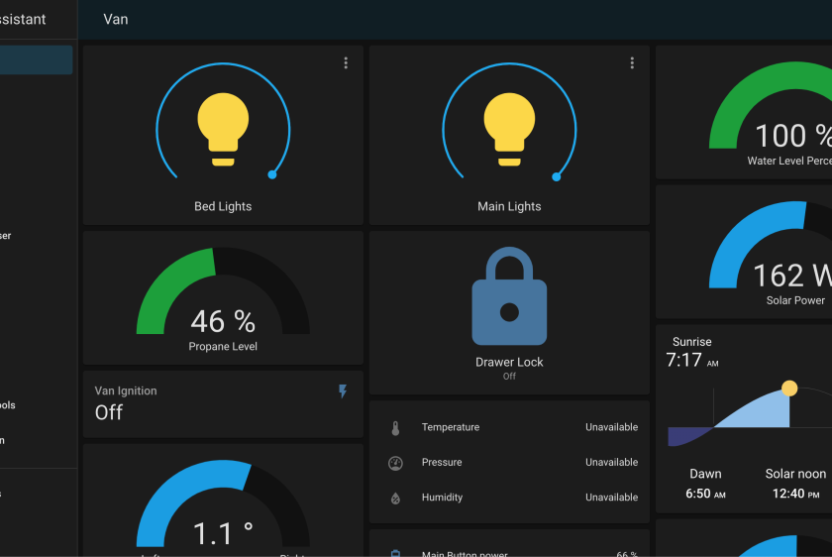This screenshot has width=832, height=557.
Task: Click the Temperature Unavailable value
Action: coord(611,427)
